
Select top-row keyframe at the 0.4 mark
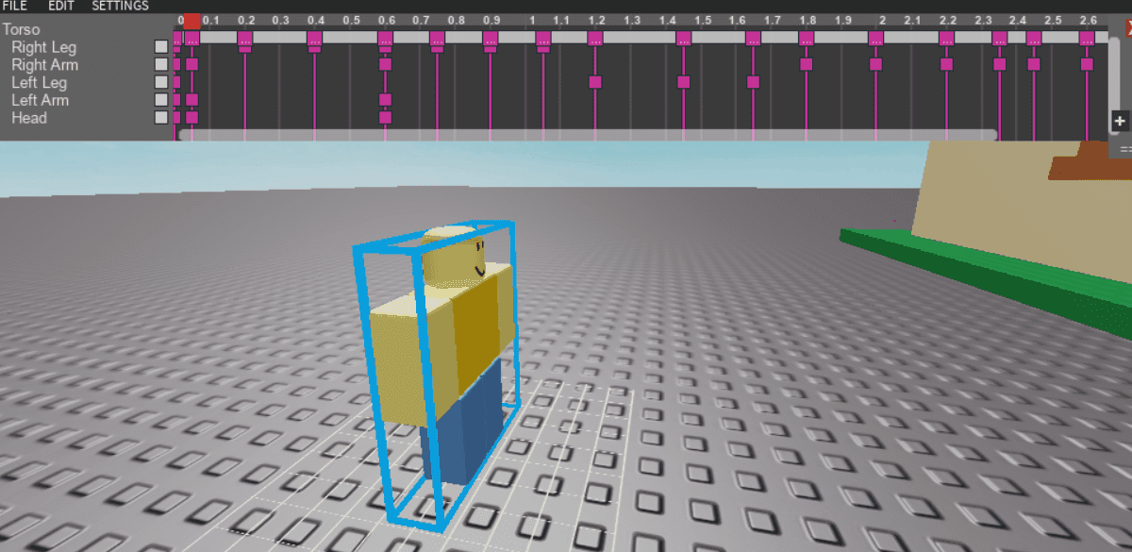(314, 38)
